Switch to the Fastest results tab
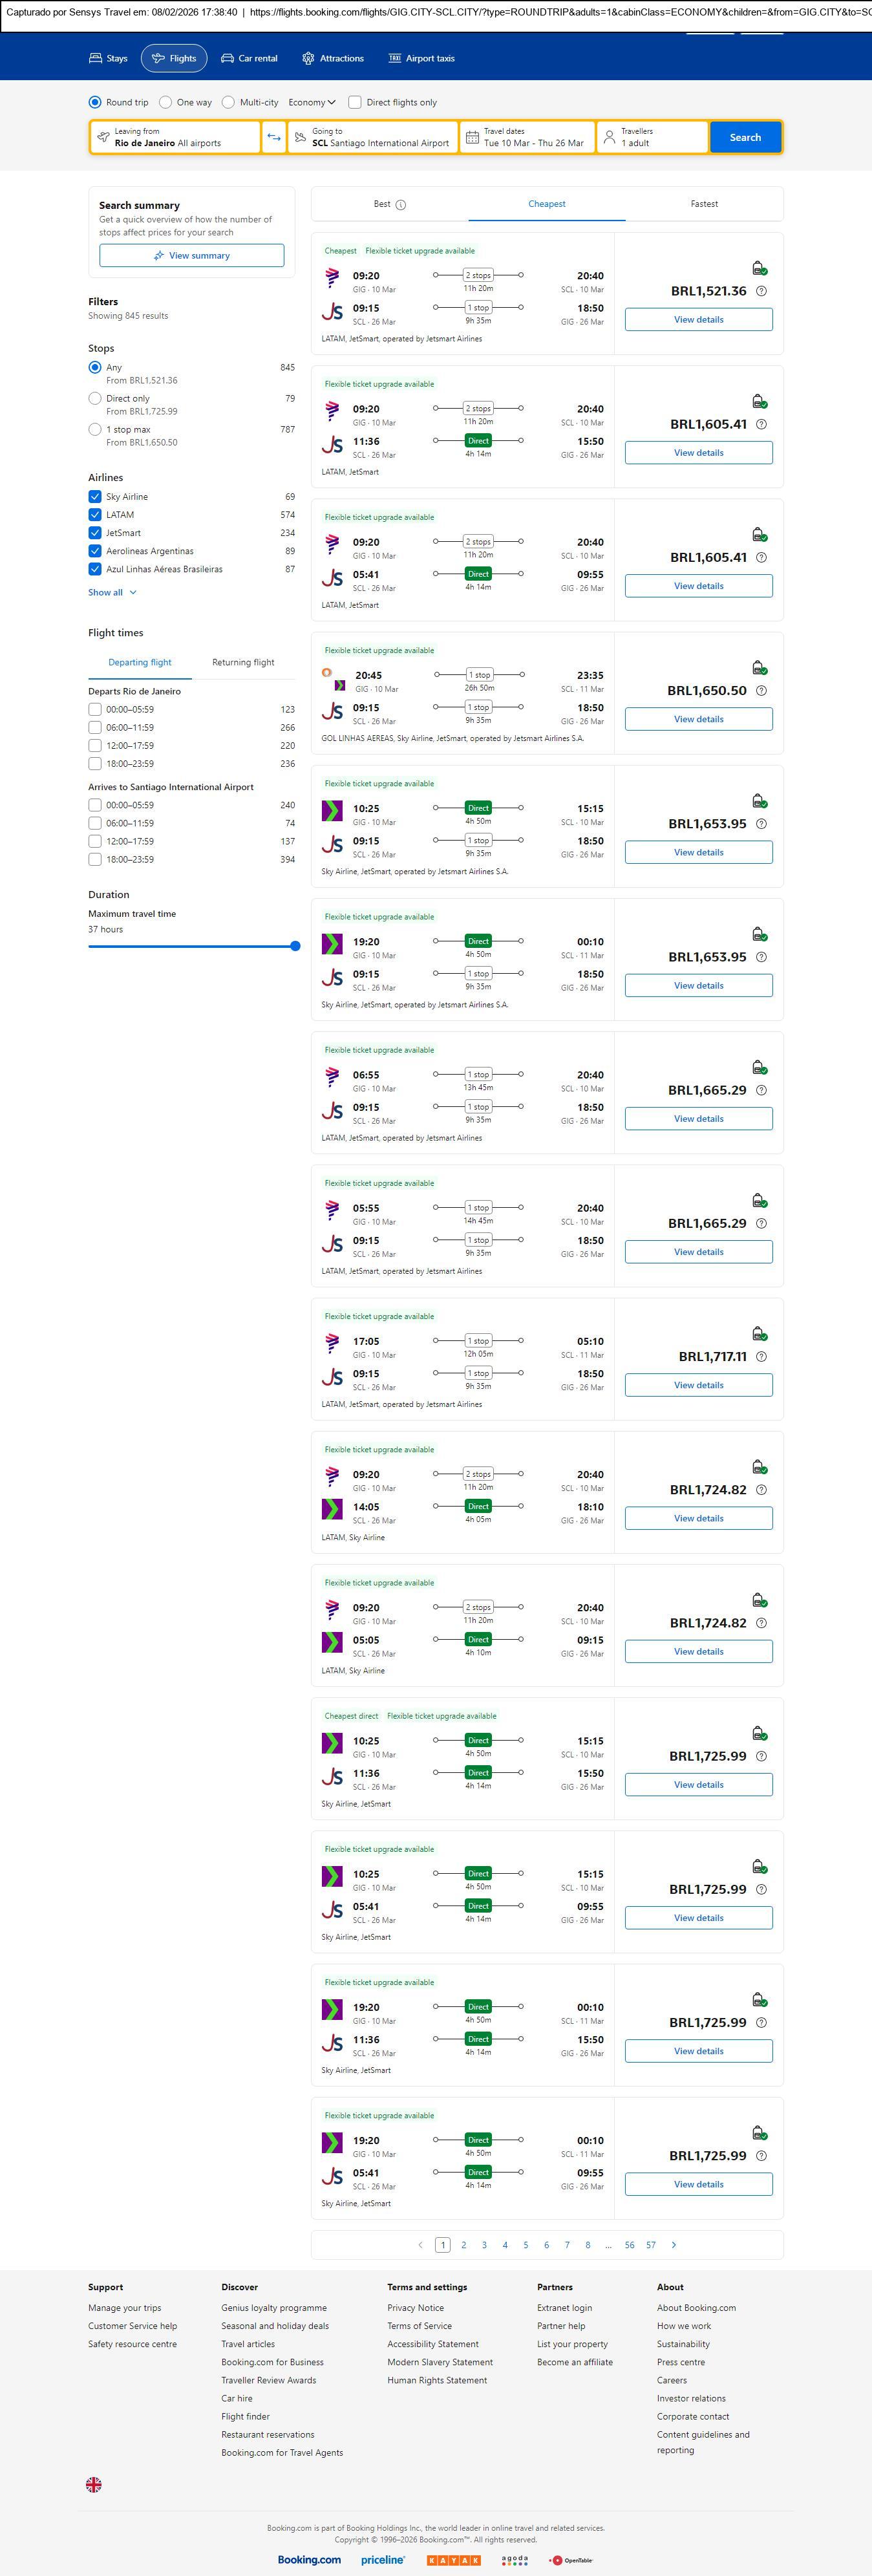The height and width of the screenshot is (2576, 872). (x=704, y=204)
